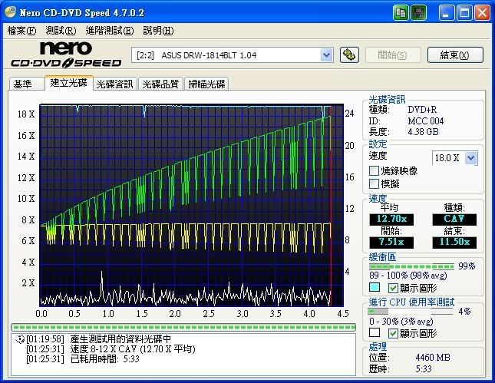This screenshot has width=495, height=383.
Task: Open the 進階測試(E) menu
Action: click(110, 31)
